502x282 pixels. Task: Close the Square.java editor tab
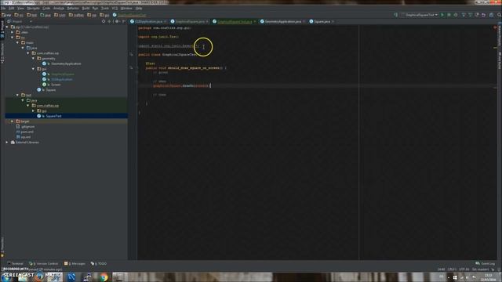(x=333, y=21)
